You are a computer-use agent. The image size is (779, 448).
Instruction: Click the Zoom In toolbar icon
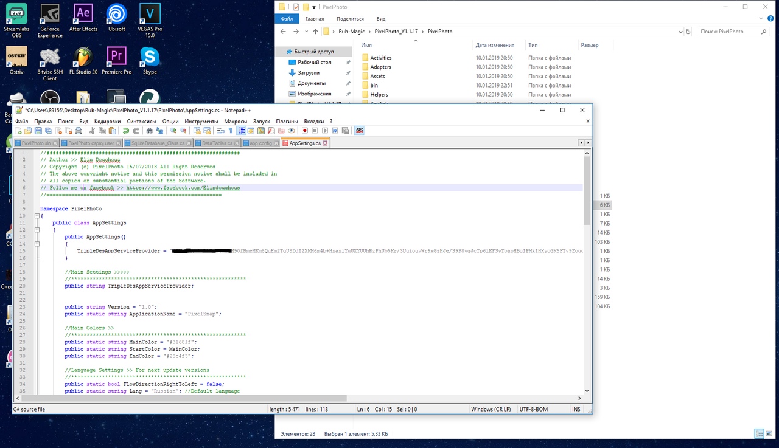point(173,131)
